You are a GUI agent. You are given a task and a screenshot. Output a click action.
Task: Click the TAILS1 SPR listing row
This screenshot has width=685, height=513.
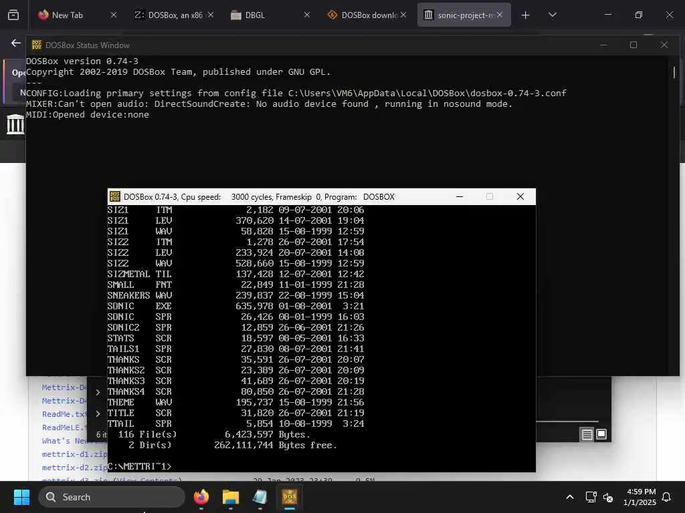click(236, 349)
